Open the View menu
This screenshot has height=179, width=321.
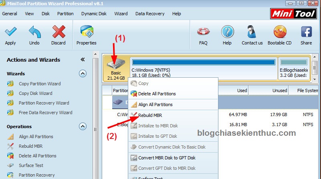[29, 14]
